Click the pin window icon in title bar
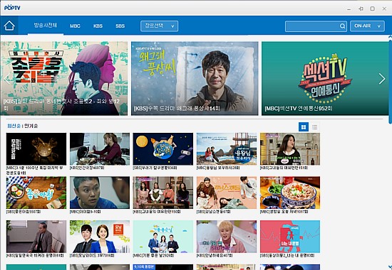Screen dimensions: 392x270 (361, 9)
